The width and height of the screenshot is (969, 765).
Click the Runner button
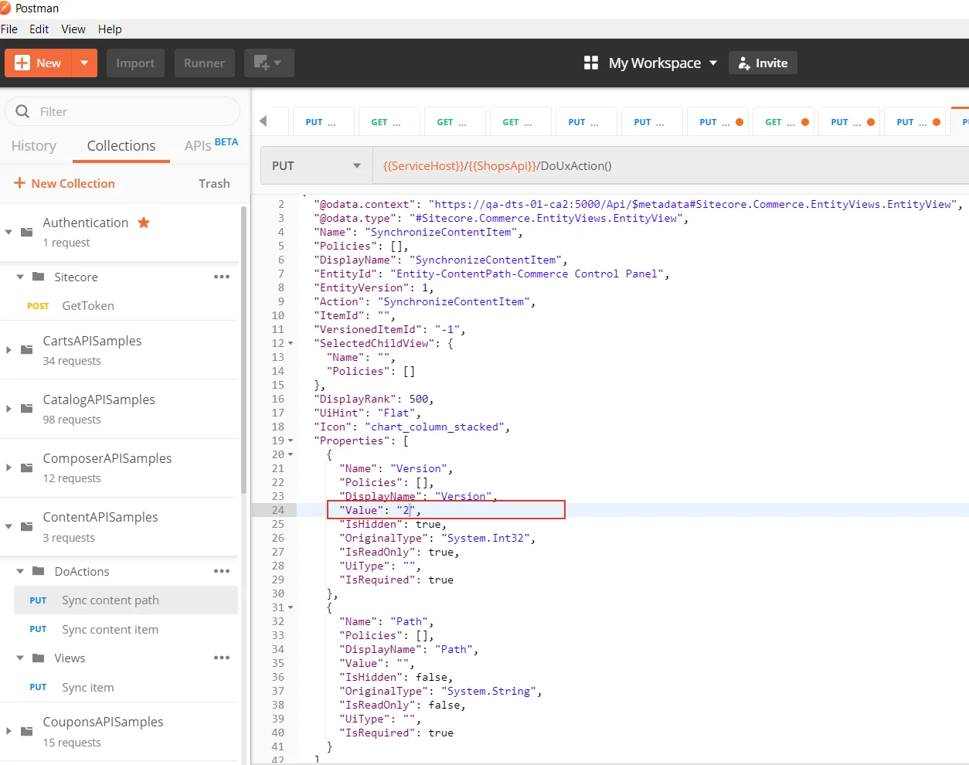click(204, 63)
